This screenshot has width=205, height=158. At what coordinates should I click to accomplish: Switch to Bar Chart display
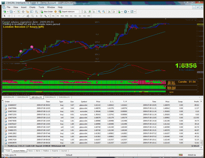[85, 12]
